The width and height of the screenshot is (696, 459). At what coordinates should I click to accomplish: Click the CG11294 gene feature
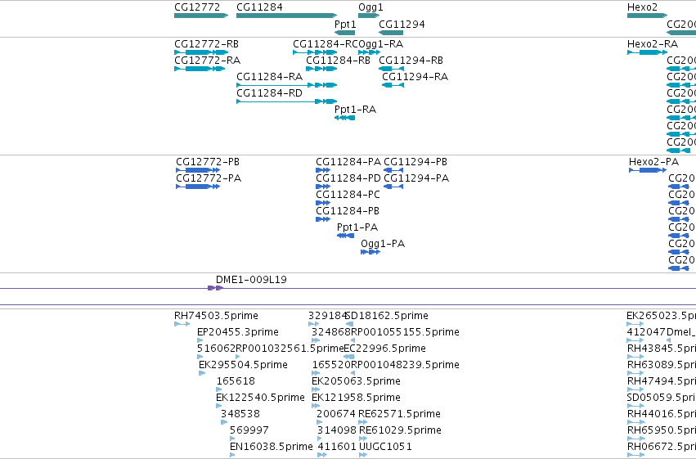point(391,33)
